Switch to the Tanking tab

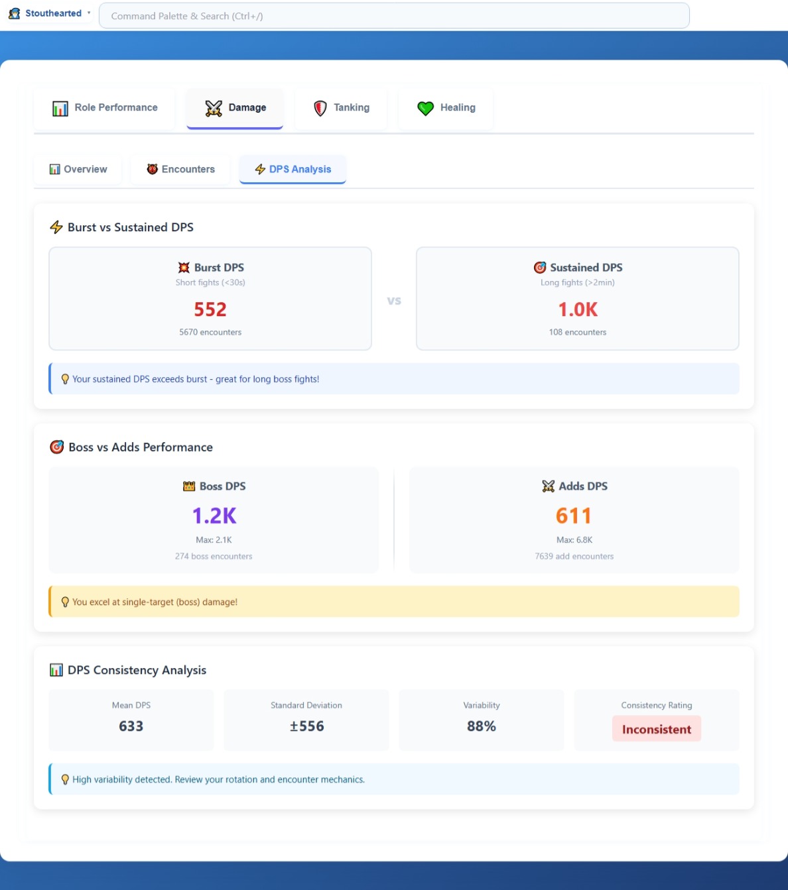coord(342,108)
